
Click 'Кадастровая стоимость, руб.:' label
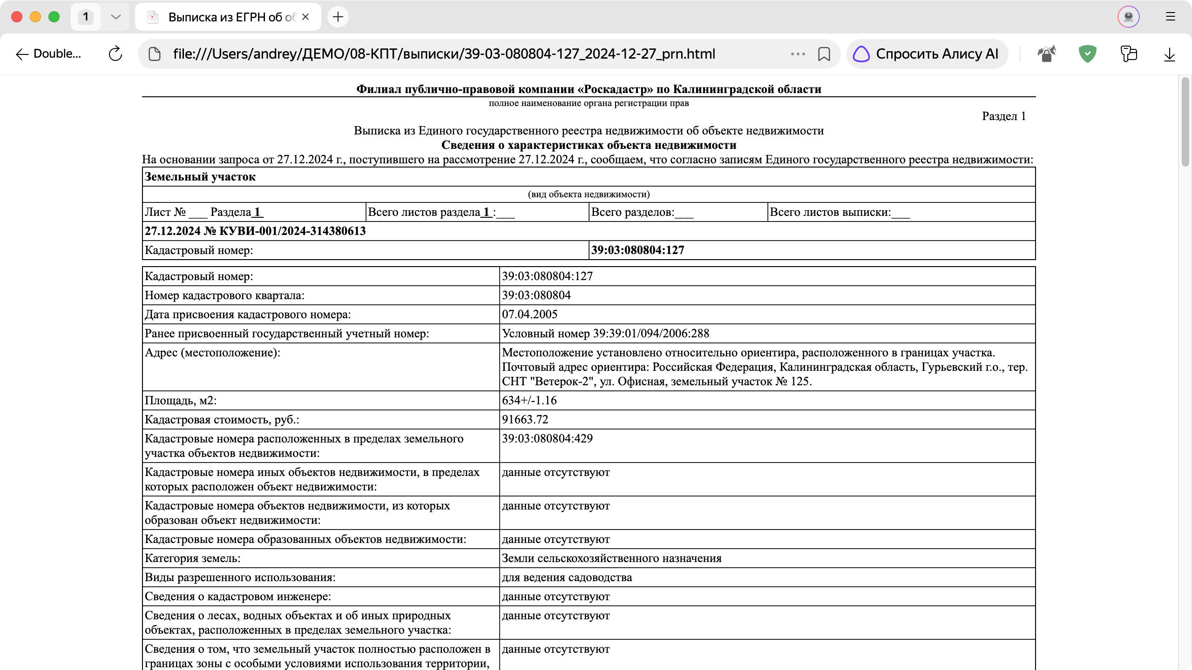pos(222,420)
